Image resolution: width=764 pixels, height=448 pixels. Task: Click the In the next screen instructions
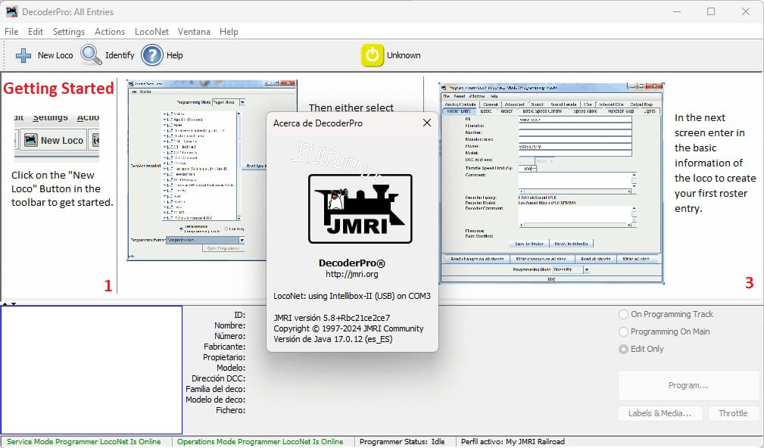click(715, 163)
